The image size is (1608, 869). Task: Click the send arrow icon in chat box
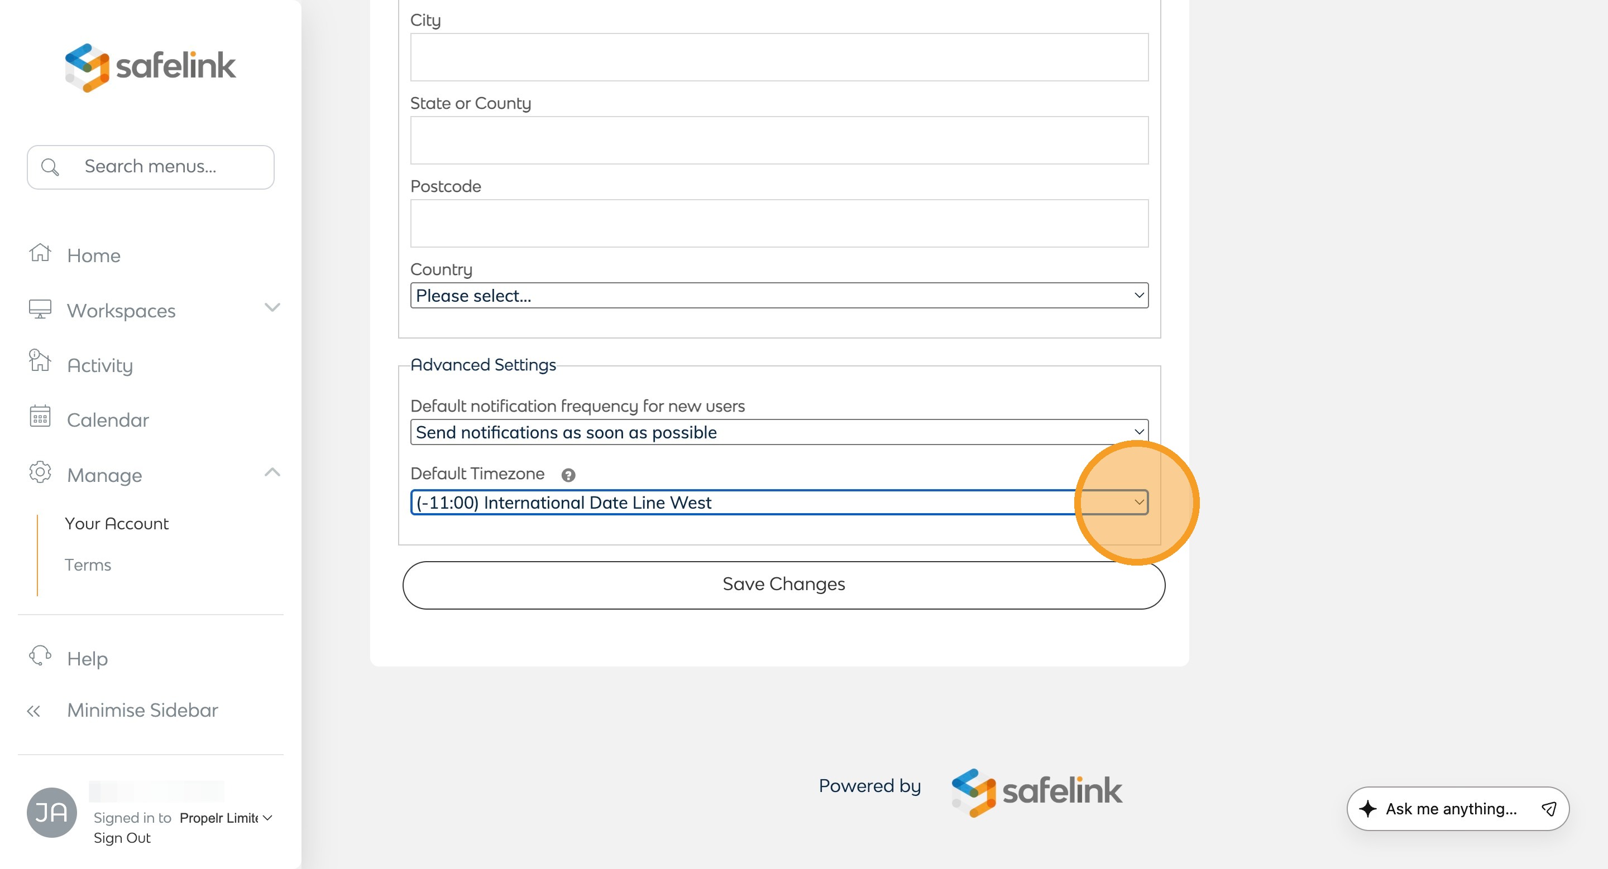tap(1549, 809)
